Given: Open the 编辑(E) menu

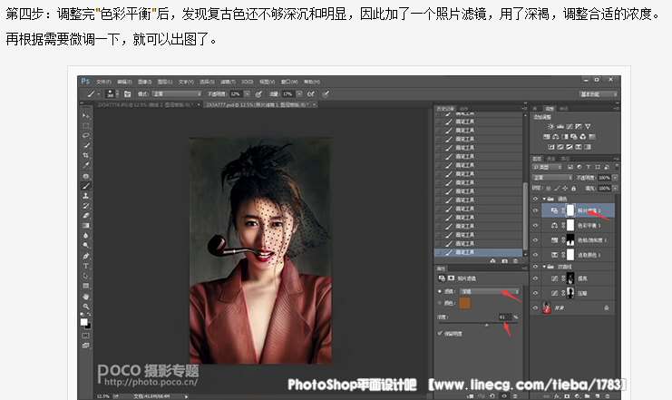Looking at the screenshot, I should pyautogui.click(x=125, y=82).
